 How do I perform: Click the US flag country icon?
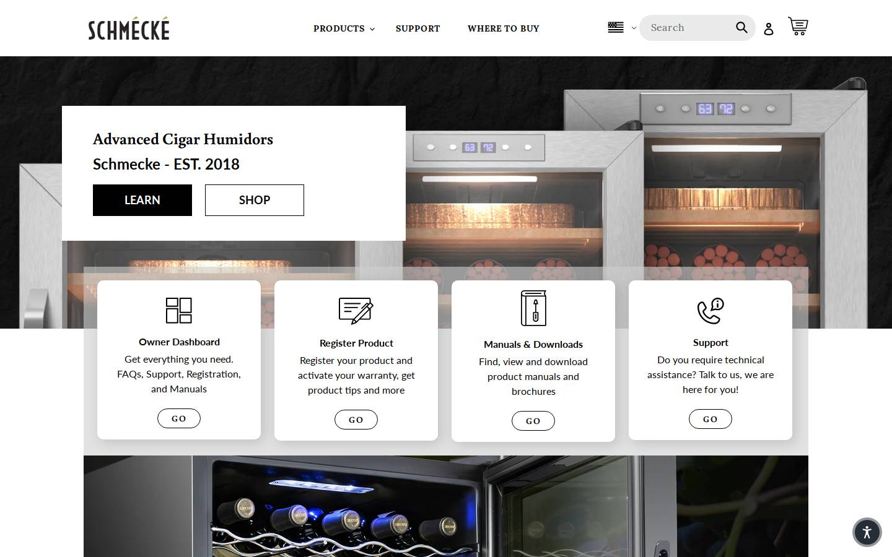(616, 27)
